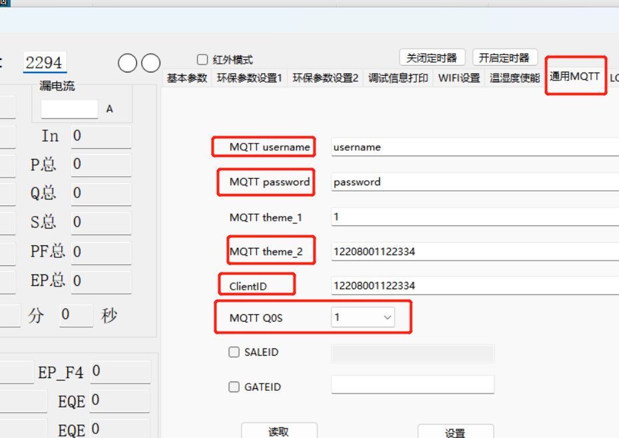Viewport: 619px width, 438px height.
Task: Click the GATEID text field
Action: (x=412, y=385)
